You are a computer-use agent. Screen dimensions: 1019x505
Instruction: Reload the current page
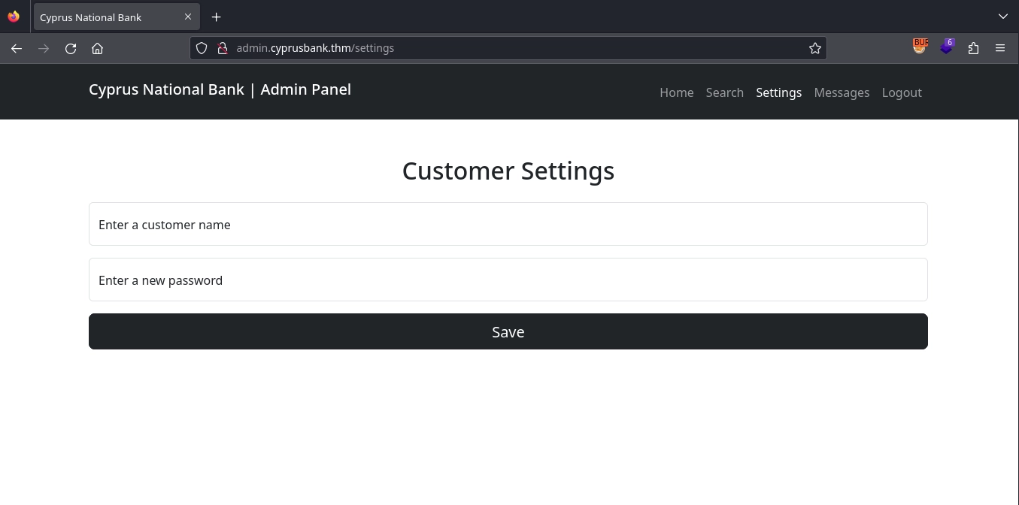71,48
